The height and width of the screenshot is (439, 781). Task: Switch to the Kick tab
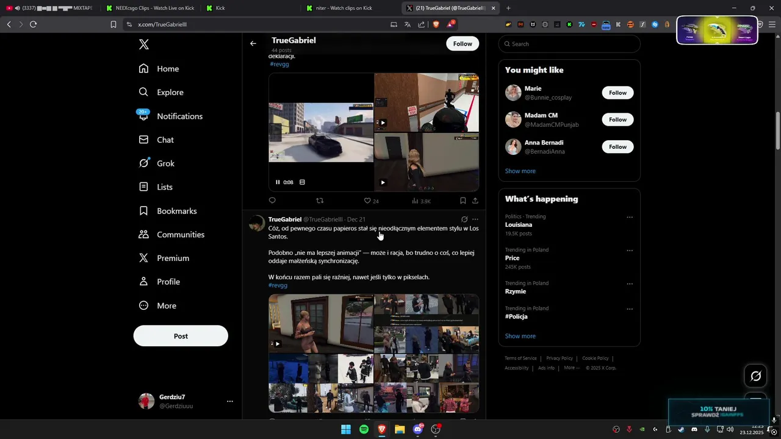[250, 8]
